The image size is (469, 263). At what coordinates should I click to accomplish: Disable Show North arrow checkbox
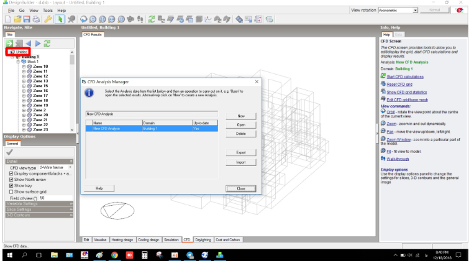pyautogui.click(x=11, y=180)
